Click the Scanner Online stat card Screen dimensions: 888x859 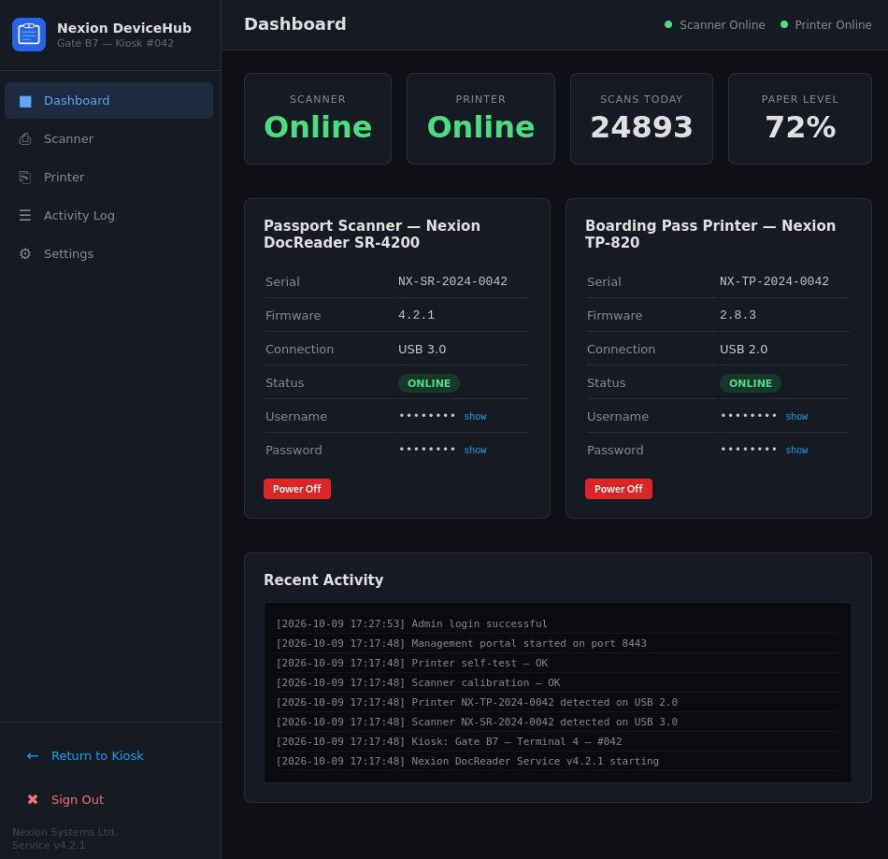[318, 119]
